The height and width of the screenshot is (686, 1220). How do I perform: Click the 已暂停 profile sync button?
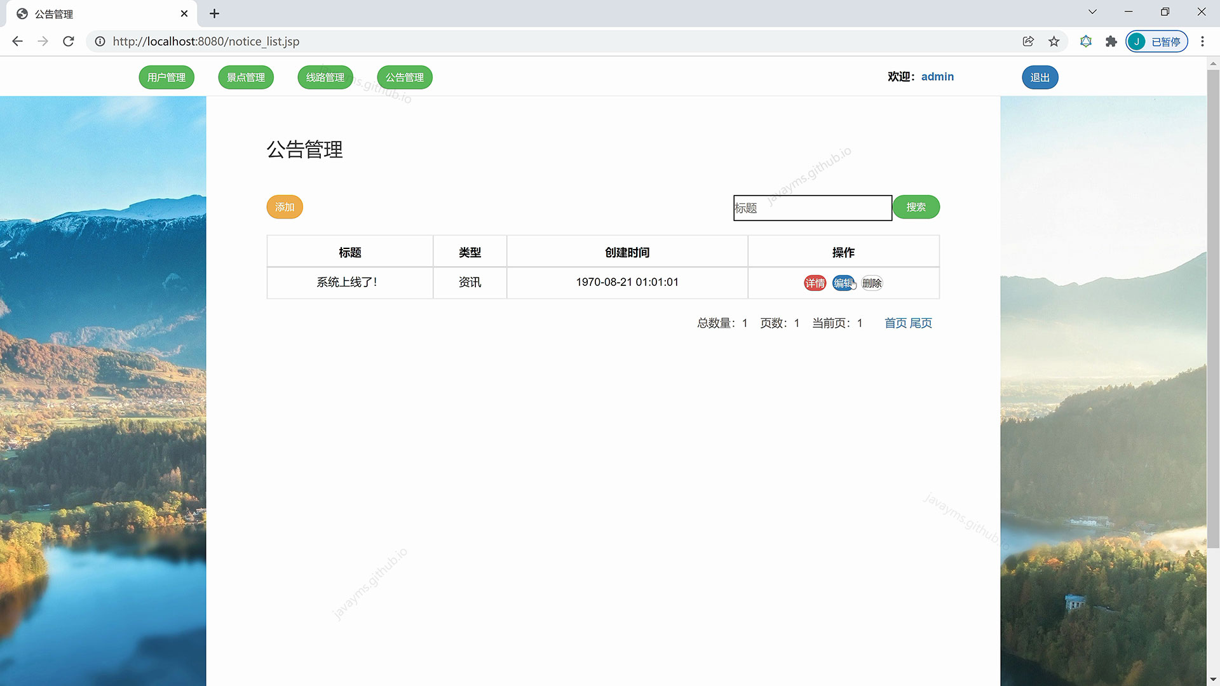tap(1156, 41)
